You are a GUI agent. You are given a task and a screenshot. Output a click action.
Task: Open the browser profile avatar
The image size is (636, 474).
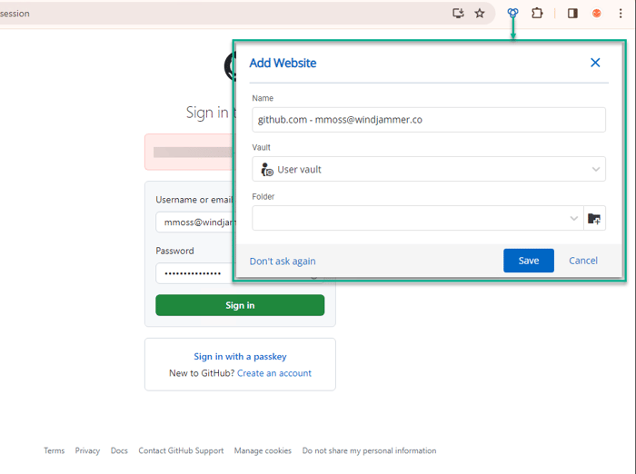[x=596, y=14]
